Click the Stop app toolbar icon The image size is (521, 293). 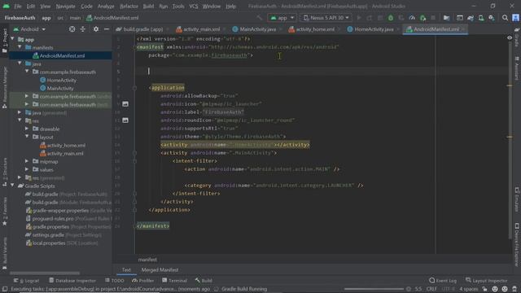coord(433,18)
